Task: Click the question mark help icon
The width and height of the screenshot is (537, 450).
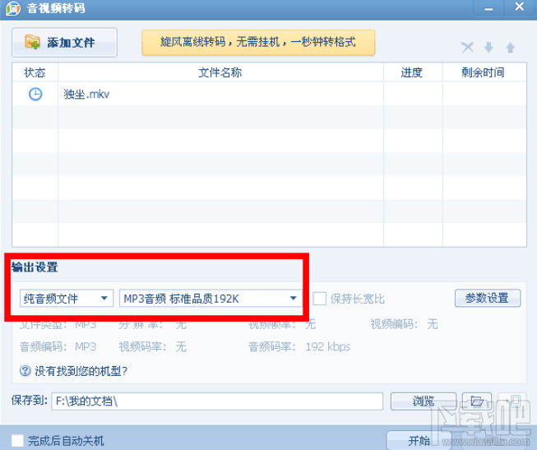Action: coord(25,370)
